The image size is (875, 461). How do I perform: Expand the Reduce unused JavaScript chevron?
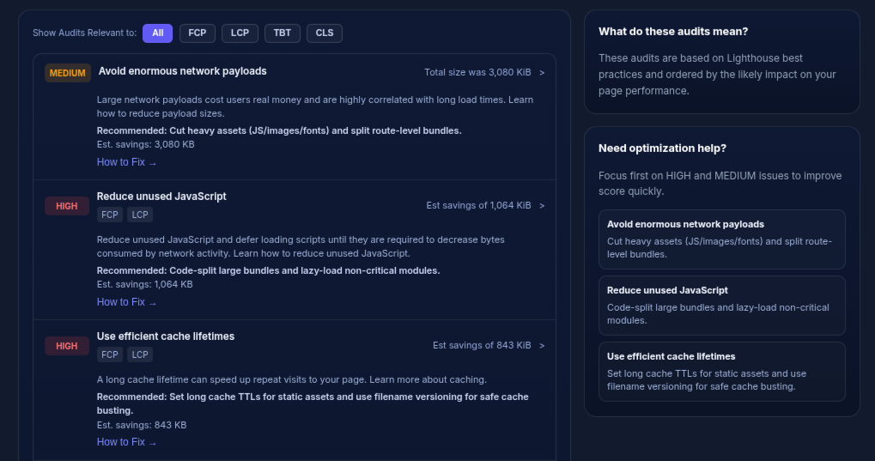(542, 206)
